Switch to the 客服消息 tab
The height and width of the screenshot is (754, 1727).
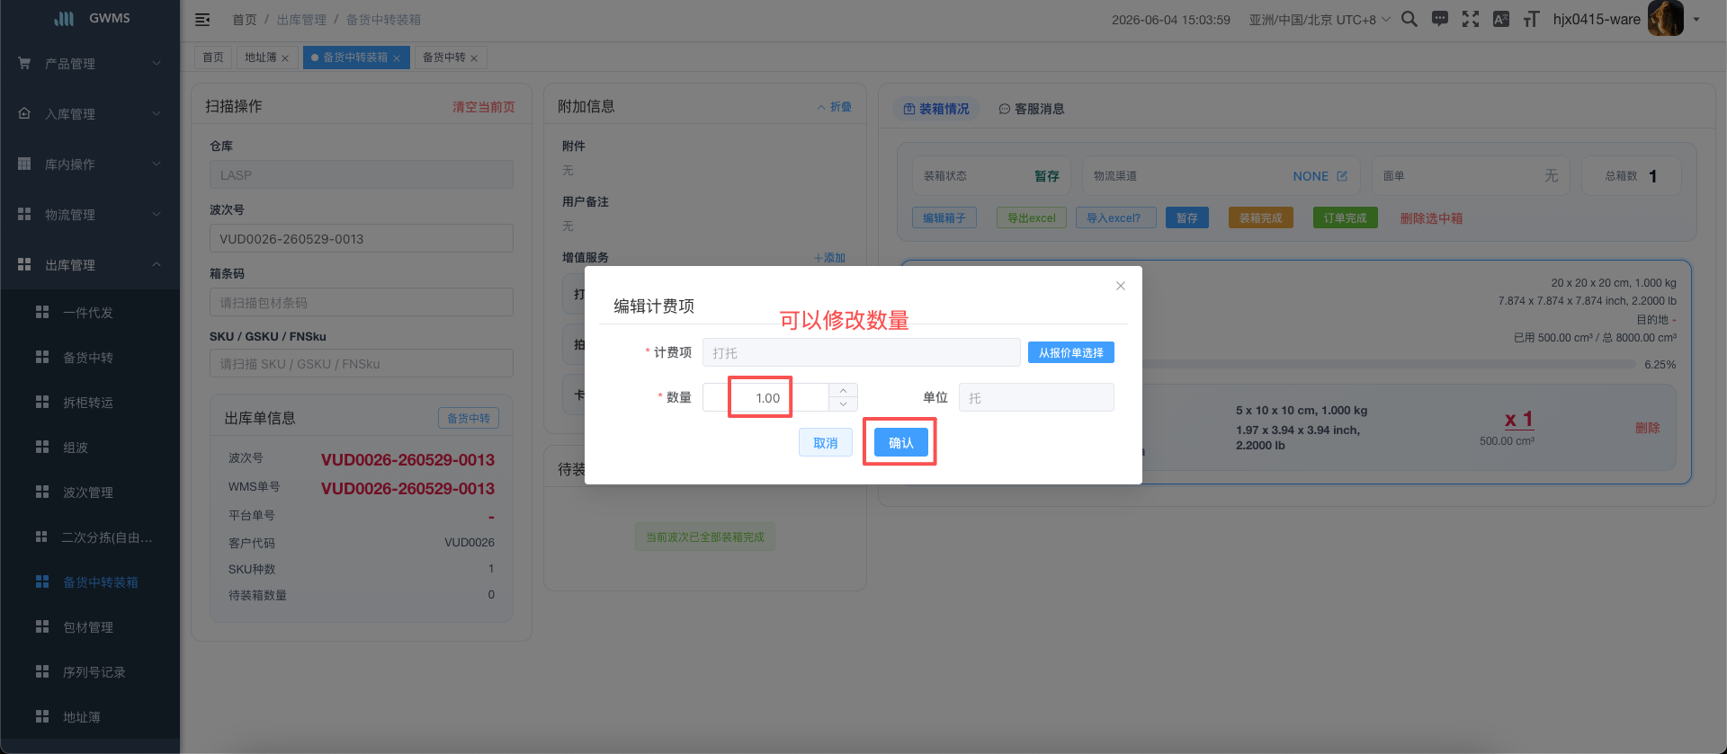[x=1032, y=109]
